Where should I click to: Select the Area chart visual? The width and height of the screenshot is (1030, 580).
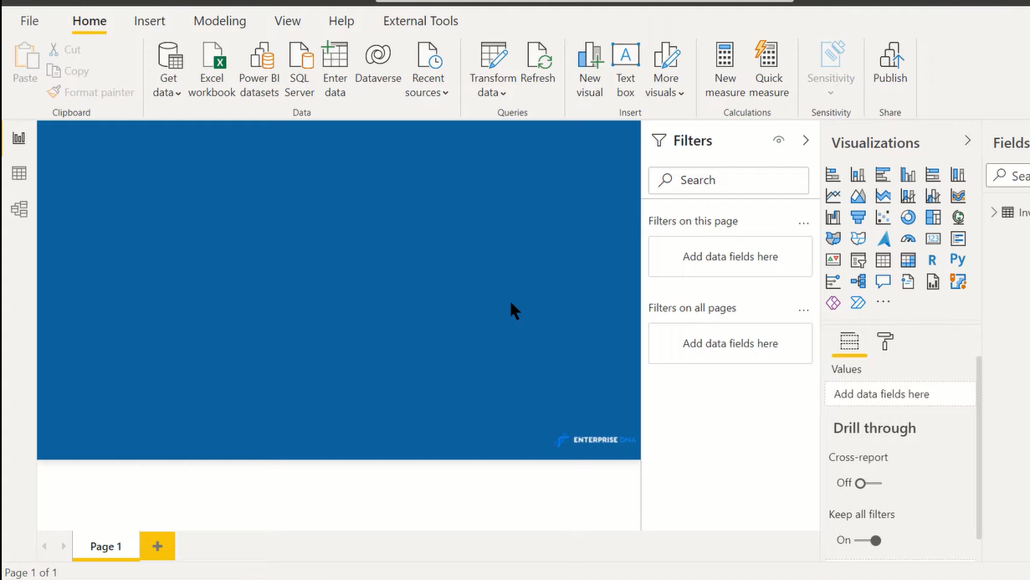pos(858,196)
